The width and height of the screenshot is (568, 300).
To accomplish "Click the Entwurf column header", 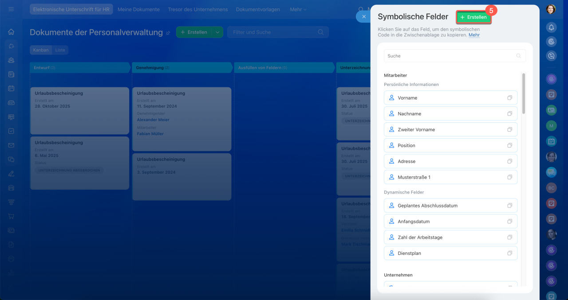I will tap(80, 68).
